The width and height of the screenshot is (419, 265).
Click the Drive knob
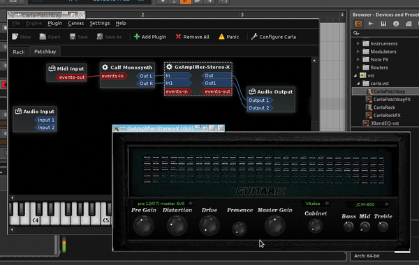(x=209, y=226)
